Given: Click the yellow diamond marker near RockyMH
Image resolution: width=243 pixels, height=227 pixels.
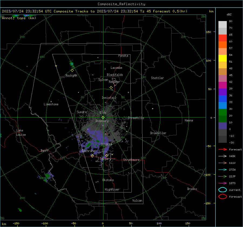Looking at the screenshot, I should point(72,70).
